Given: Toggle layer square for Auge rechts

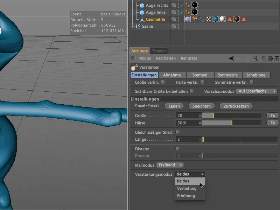Looking at the screenshot, I should click(x=174, y=5).
